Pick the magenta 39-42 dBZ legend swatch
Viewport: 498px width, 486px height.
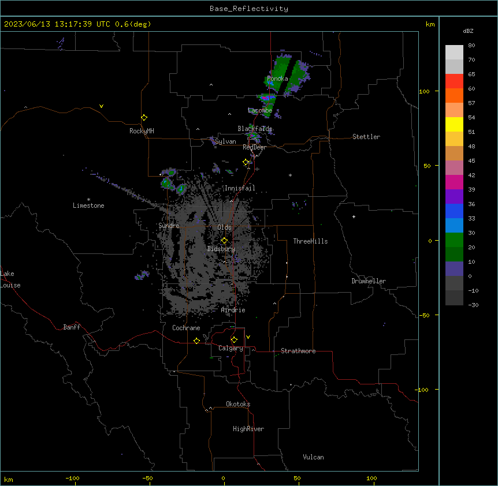pos(454,182)
